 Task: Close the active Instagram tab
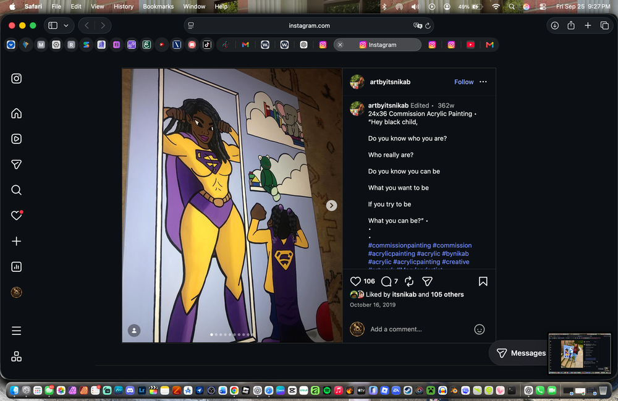[340, 45]
